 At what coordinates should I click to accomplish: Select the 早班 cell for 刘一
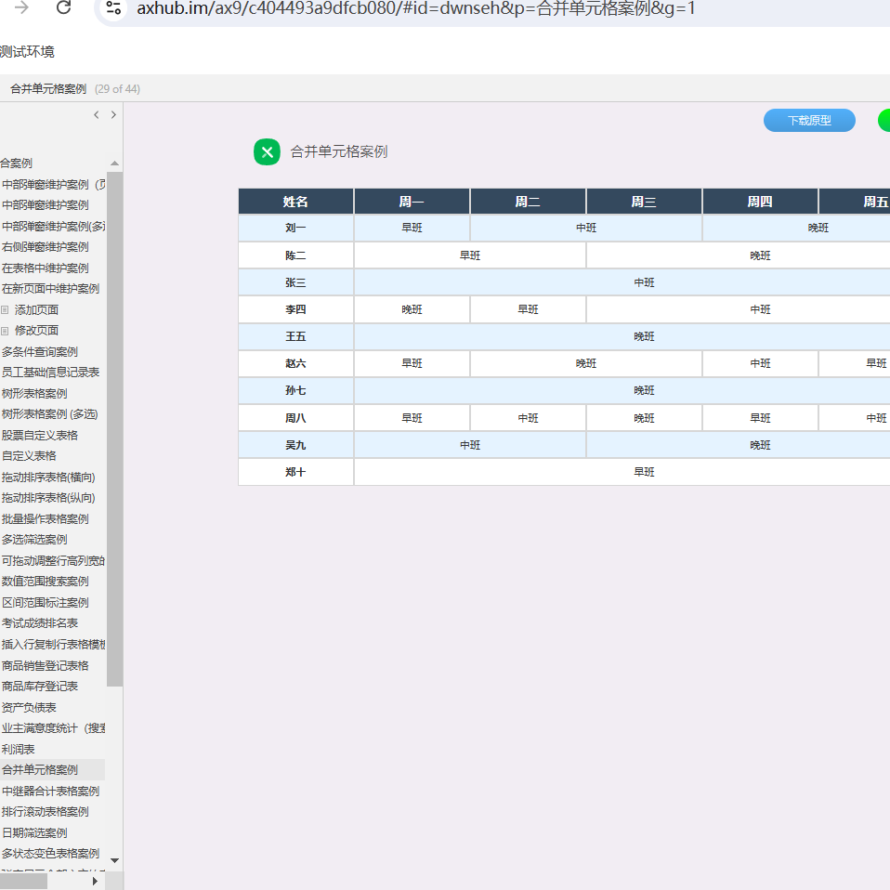pyautogui.click(x=412, y=227)
